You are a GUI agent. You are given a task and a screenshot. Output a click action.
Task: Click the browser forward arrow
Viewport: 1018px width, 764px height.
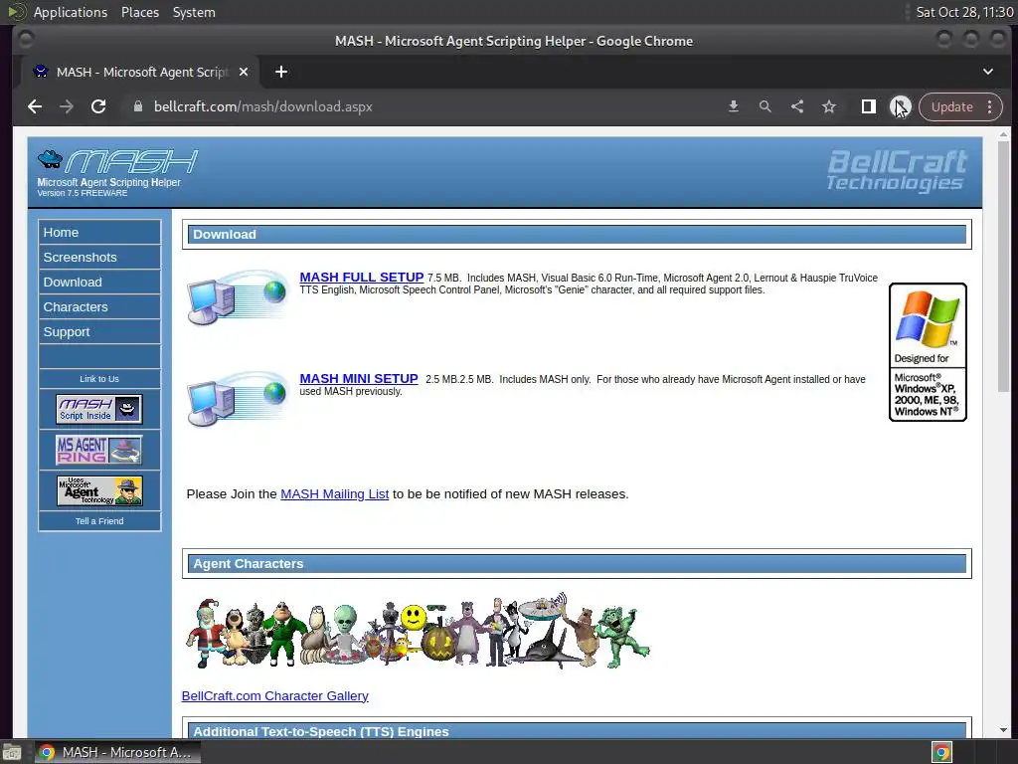click(x=67, y=106)
